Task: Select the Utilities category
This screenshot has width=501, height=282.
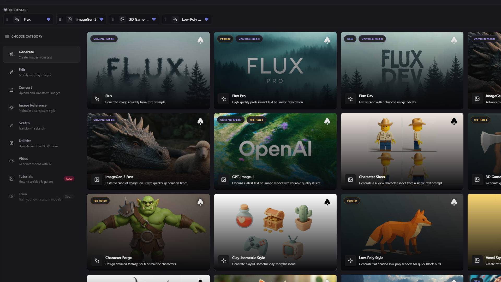Action: [41, 143]
